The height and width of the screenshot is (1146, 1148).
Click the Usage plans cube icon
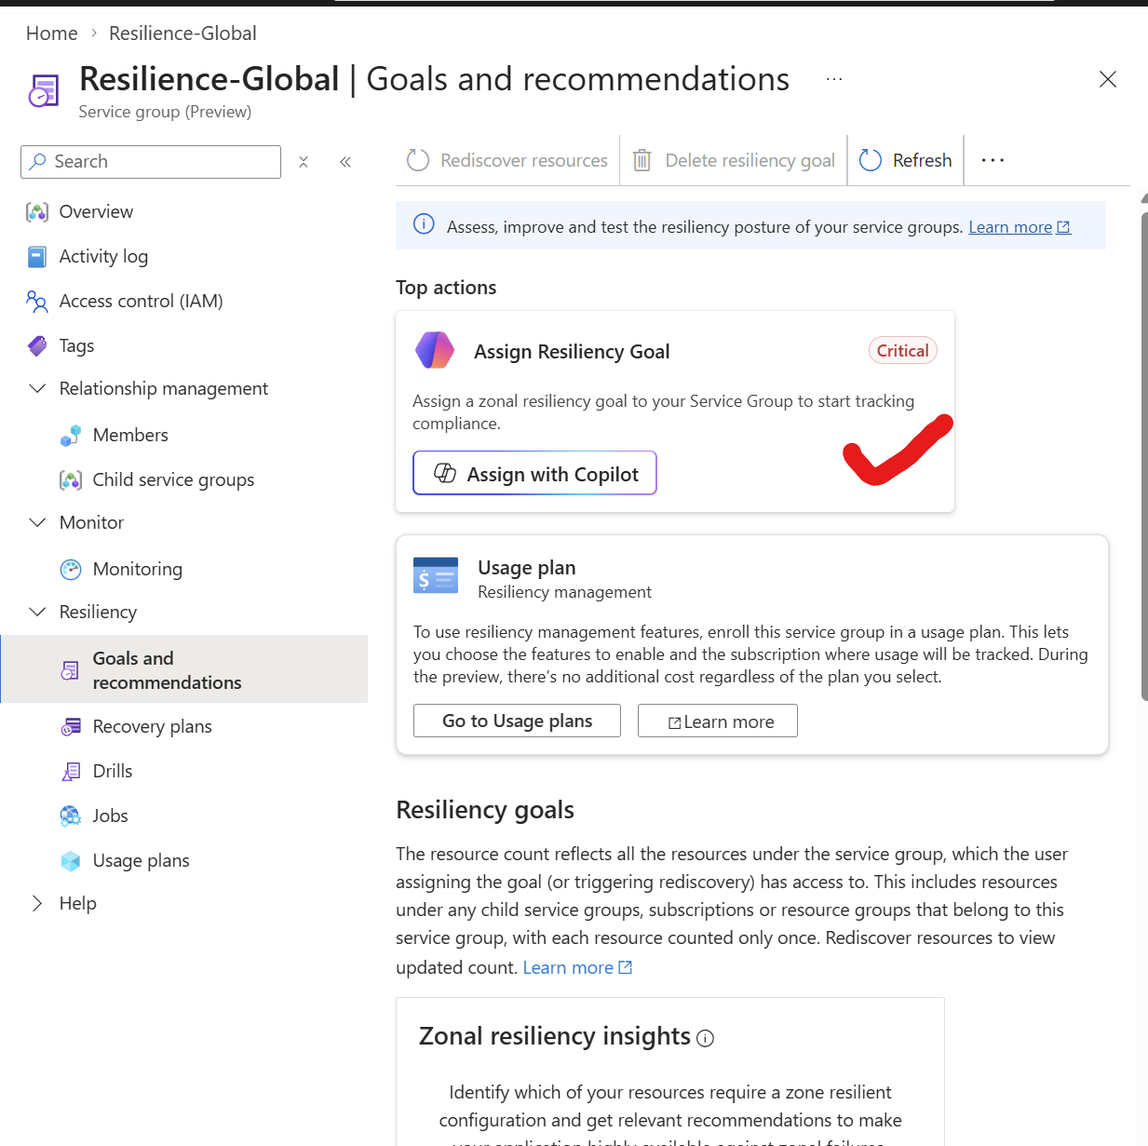(71, 861)
